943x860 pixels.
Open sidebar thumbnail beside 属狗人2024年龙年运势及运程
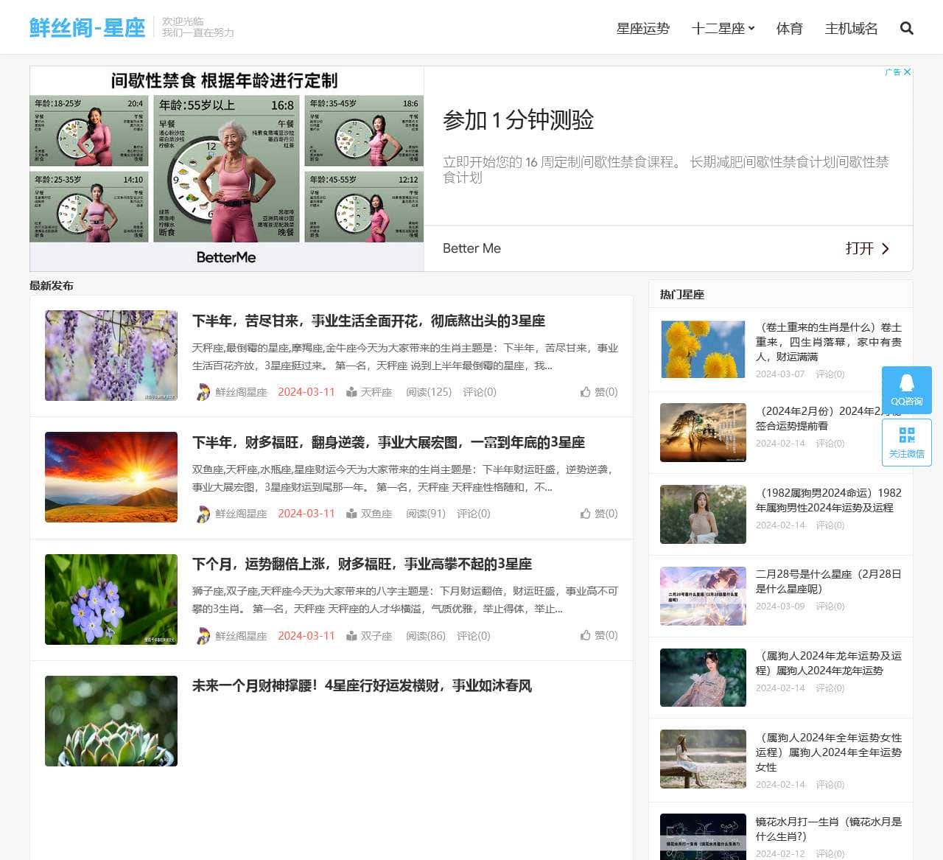(703, 677)
